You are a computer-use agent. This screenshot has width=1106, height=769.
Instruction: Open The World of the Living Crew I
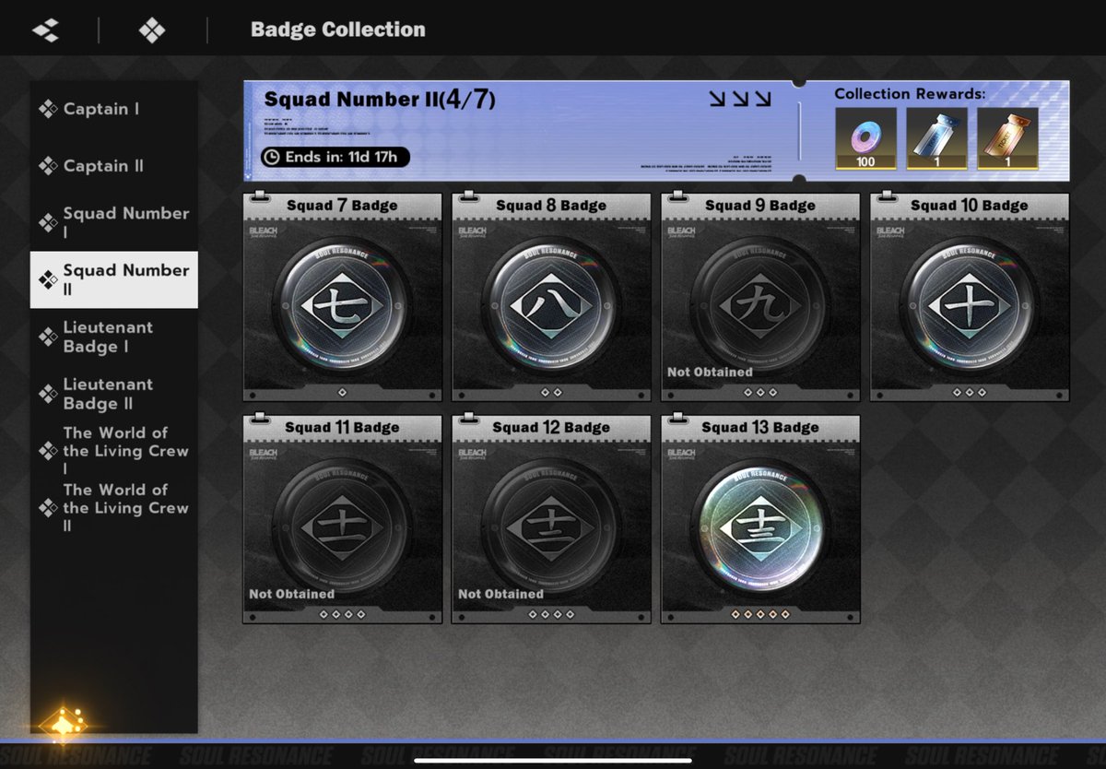click(x=114, y=451)
